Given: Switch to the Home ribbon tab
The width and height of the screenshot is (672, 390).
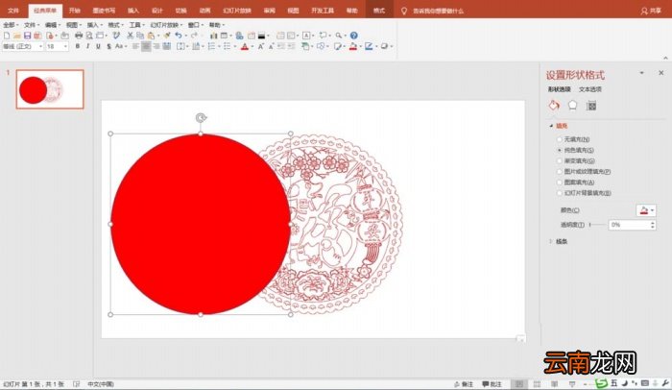Looking at the screenshot, I should click(x=75, y=11).
